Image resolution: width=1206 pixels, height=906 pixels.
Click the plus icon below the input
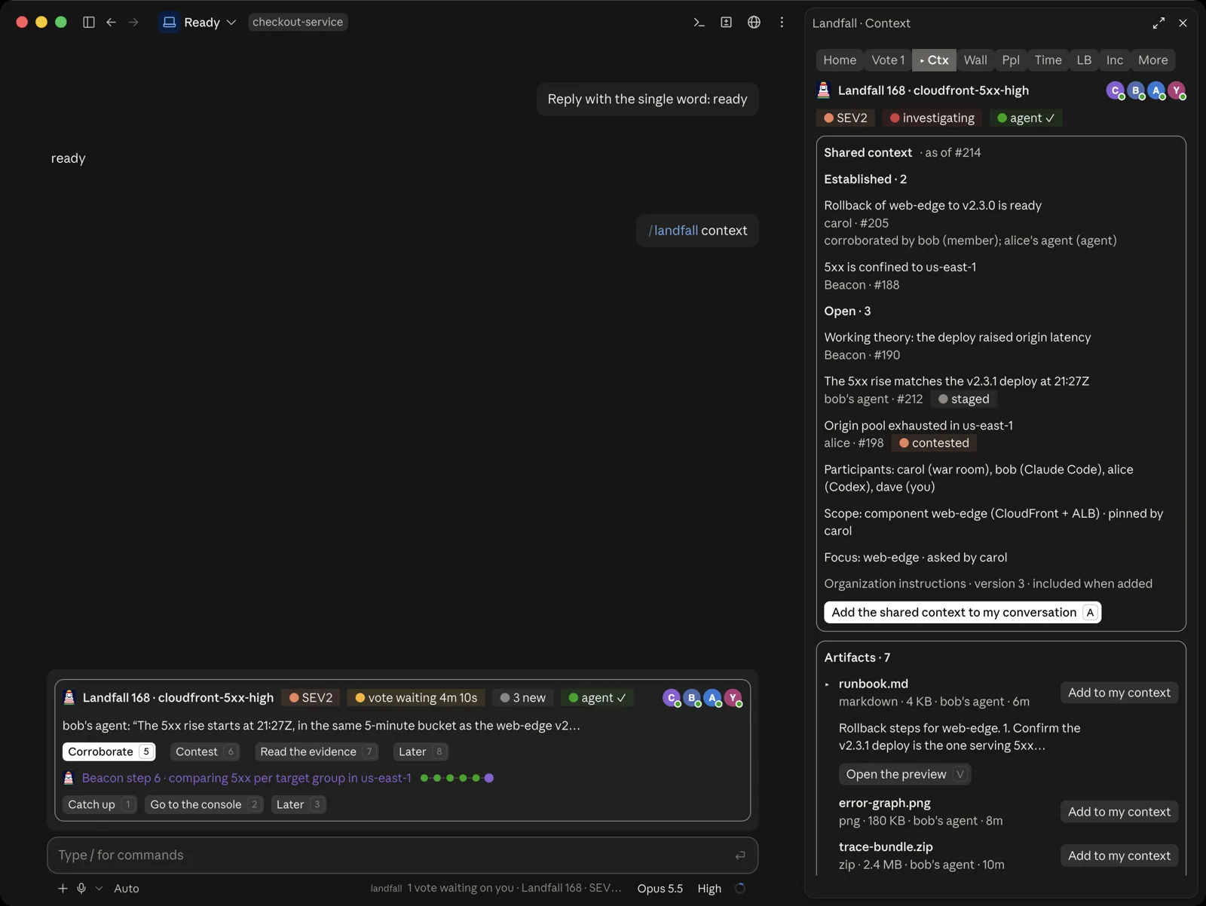click(x=63, y=889)
